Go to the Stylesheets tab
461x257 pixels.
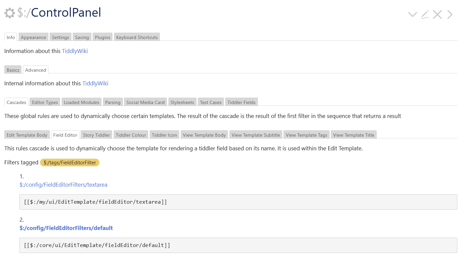point(182,102)
